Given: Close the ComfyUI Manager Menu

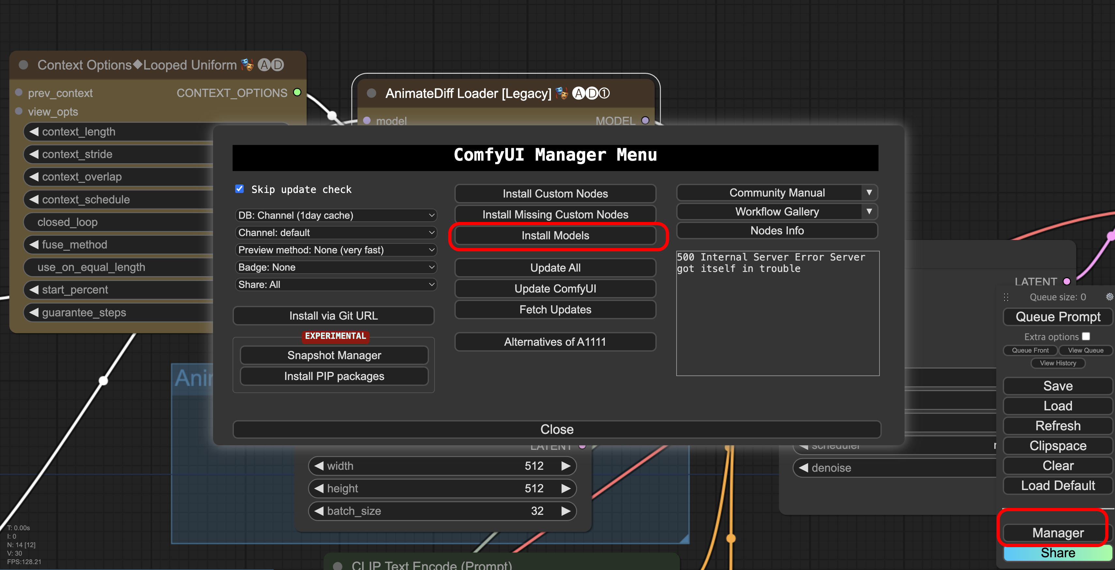Looking at the screenshot, I should click(x=557, y=429).
